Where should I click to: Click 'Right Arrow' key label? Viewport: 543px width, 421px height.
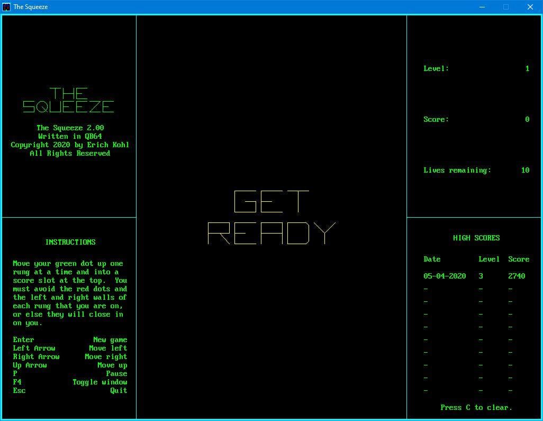(x=36, y=357)
